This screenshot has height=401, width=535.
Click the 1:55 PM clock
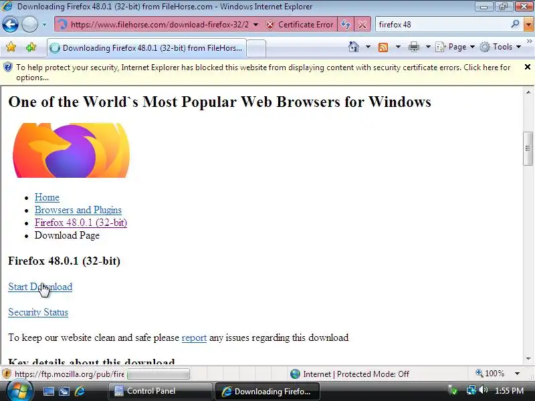pyautogui.click(x=509, y=391)
